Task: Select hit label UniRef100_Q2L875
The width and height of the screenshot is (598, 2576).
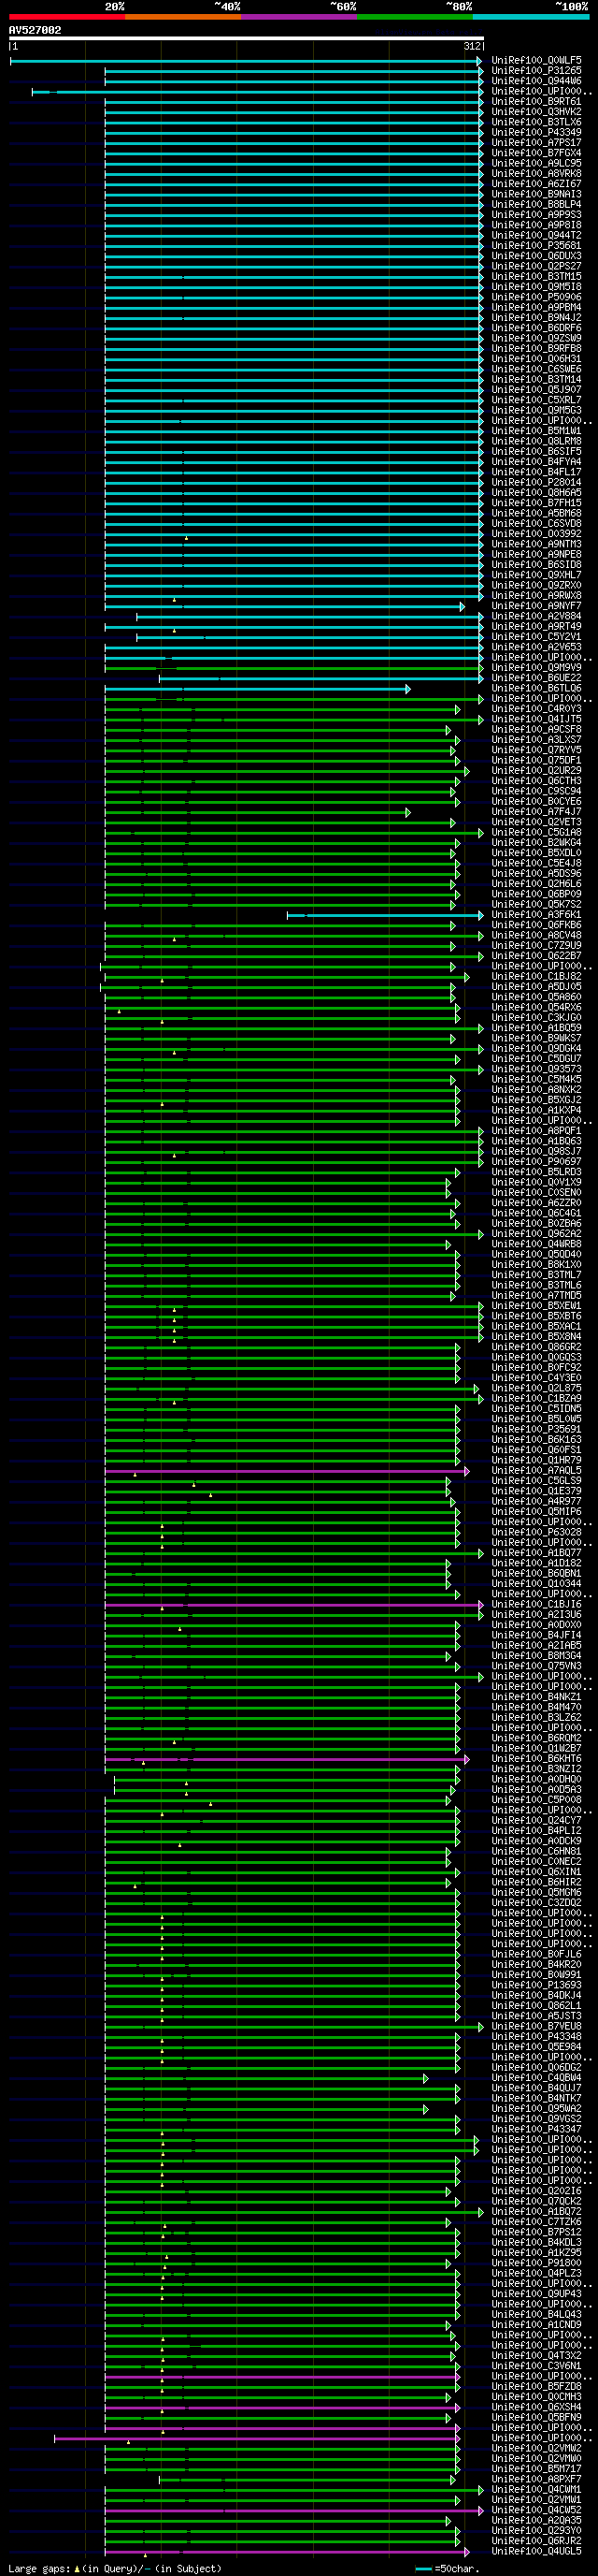Action: 537,1388
